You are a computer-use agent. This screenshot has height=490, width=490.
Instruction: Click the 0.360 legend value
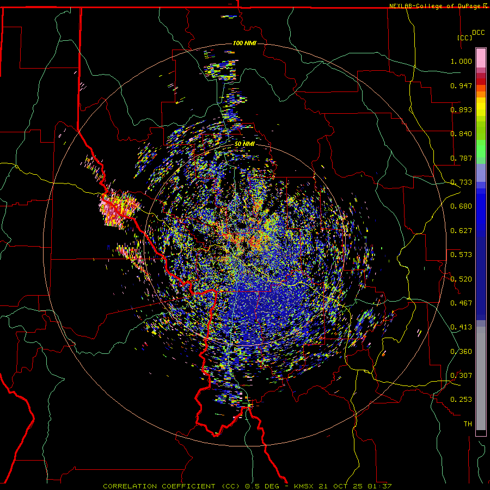click(x=461, y=352)
